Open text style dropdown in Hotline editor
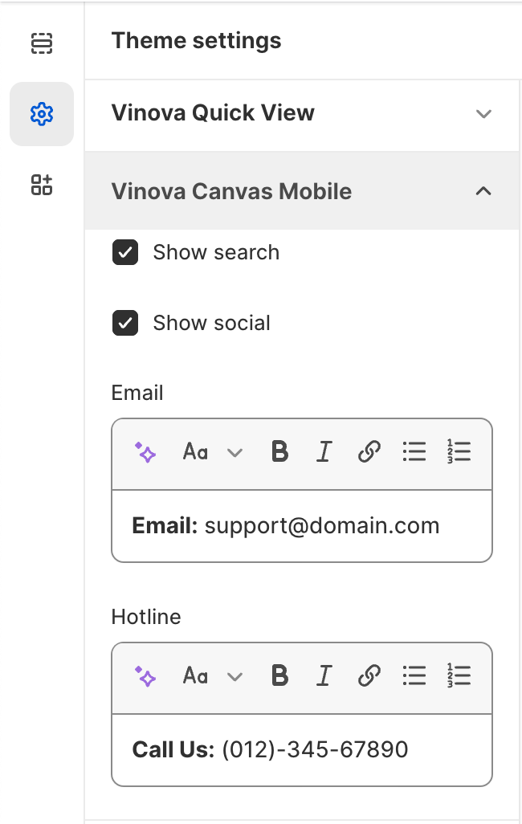 [x=212, y=676]
